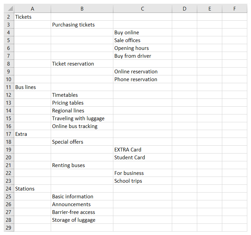Click the 'Extra' cell in column A
Screen dimensions: 251x235
click(32, 134)
